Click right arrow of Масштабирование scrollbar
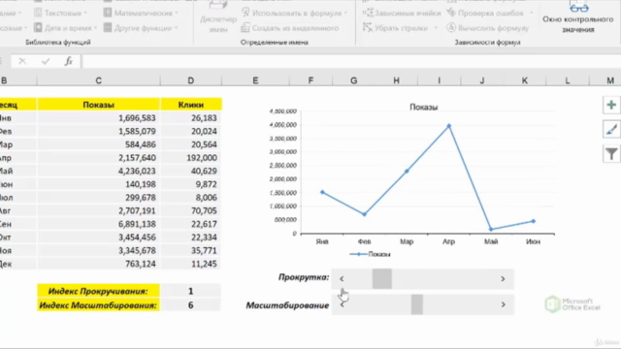This screenshot has width=621, height=349. [x=503, y=304]
